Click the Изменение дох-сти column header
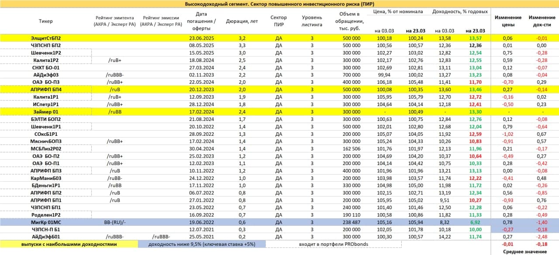 542,21
